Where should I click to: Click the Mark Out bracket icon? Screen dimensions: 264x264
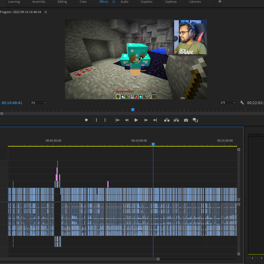tap(105, 120)
